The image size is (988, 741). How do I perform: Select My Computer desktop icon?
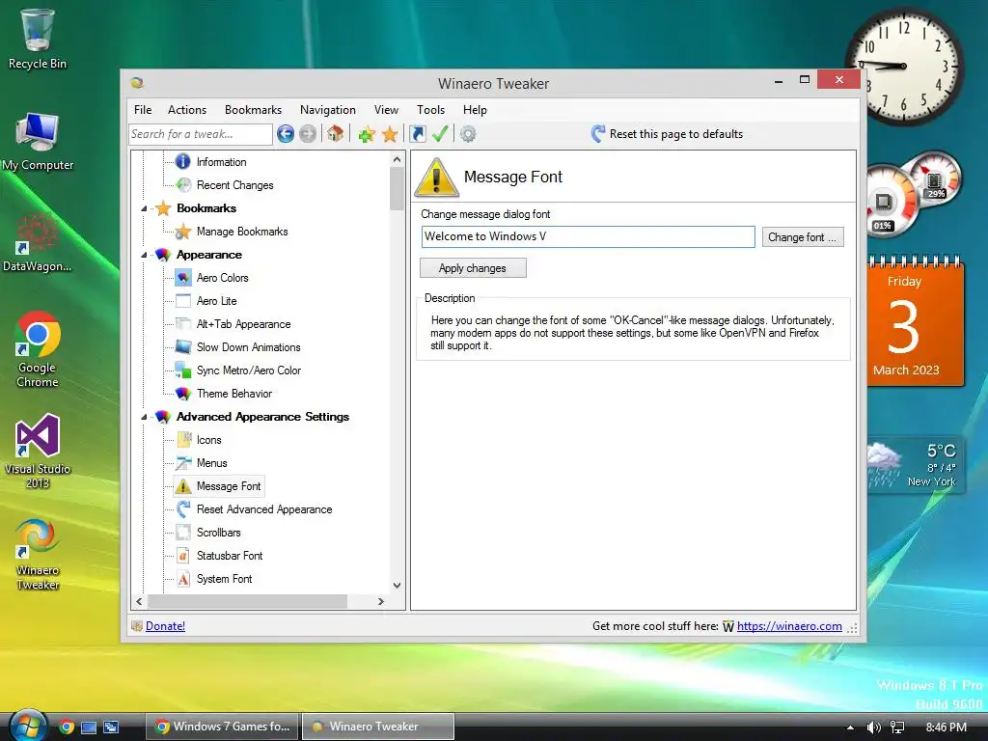coord(38,141)
